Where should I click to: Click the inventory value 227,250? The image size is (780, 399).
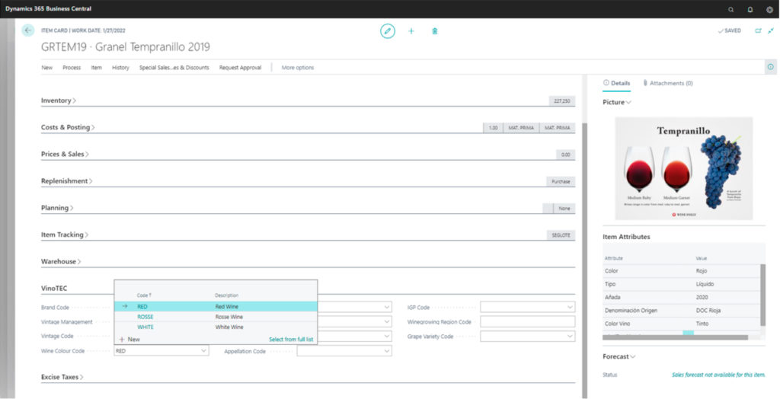(x=562, y=101)
